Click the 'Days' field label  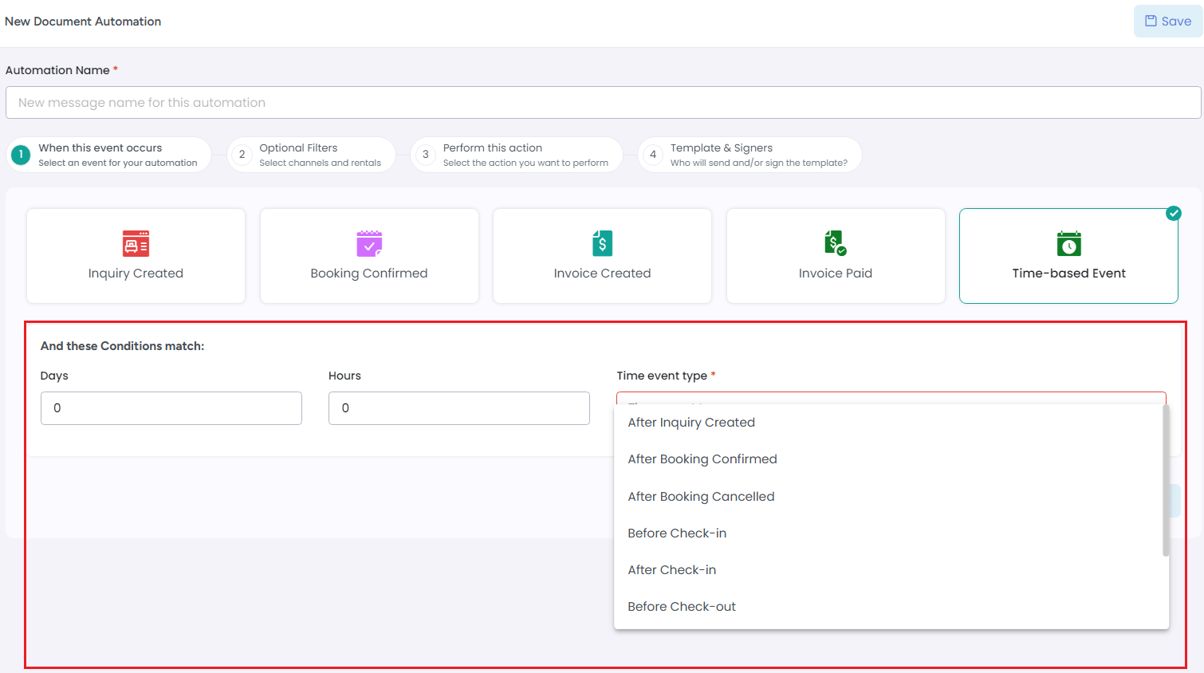point(54,376)
